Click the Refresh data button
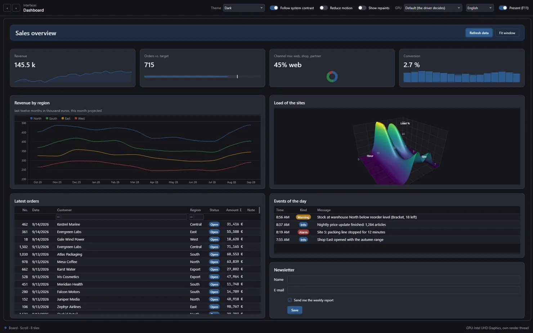The image size is (533, 333). pos(479,33)
